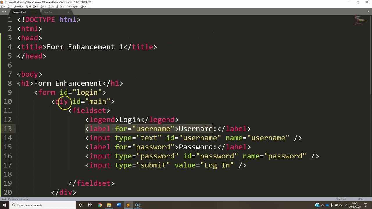
Task: Click the help question mark tray icon
Action: pos(317,205)
